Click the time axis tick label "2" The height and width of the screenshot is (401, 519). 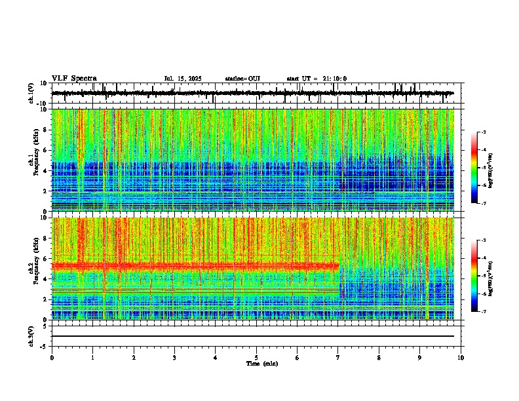[x=134, y=358]
